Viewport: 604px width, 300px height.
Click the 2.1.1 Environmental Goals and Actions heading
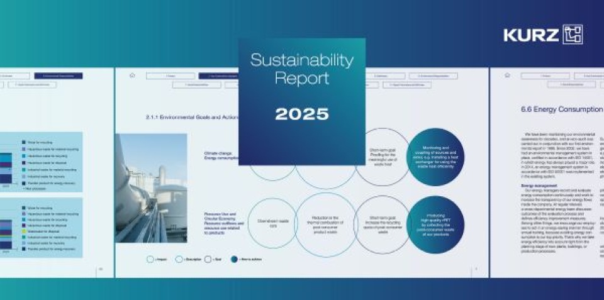[x=193, y=117]
